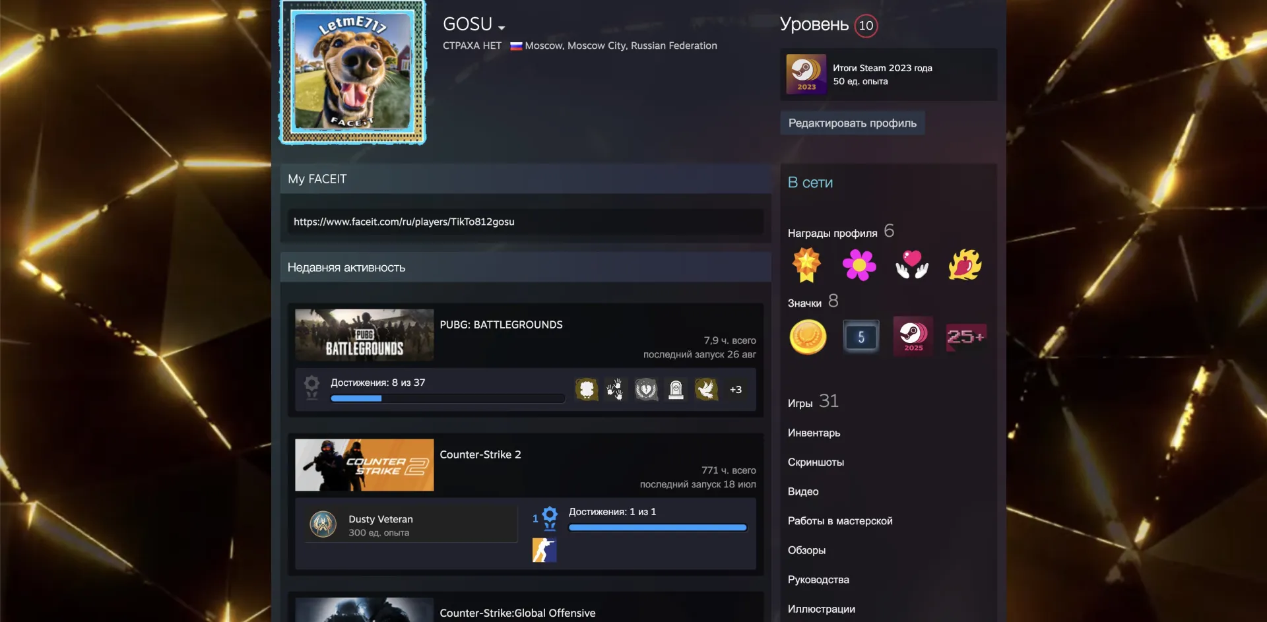This screenshot has height=622, width=1267.
Task: Open Игры 31 games list
Action: [813, 402]
